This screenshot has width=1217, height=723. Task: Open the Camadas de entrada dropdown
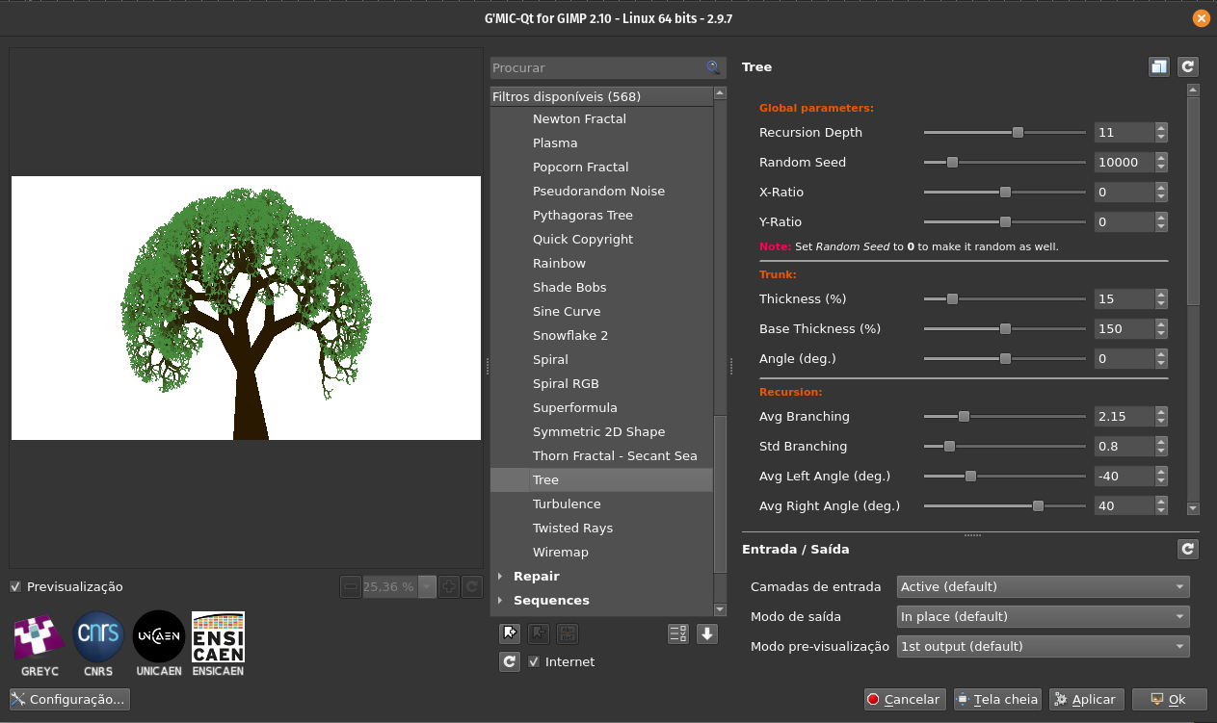(1043, 586)
